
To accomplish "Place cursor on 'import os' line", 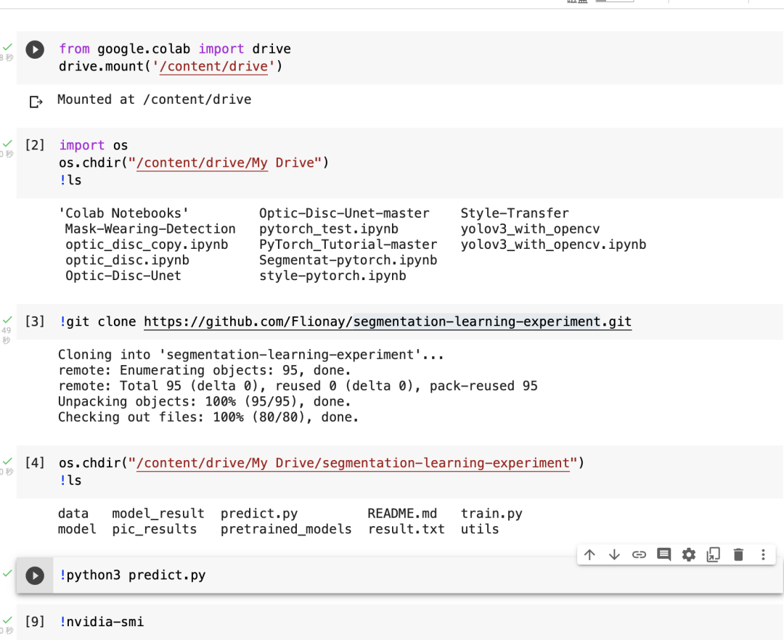I will tap(94, 145).
